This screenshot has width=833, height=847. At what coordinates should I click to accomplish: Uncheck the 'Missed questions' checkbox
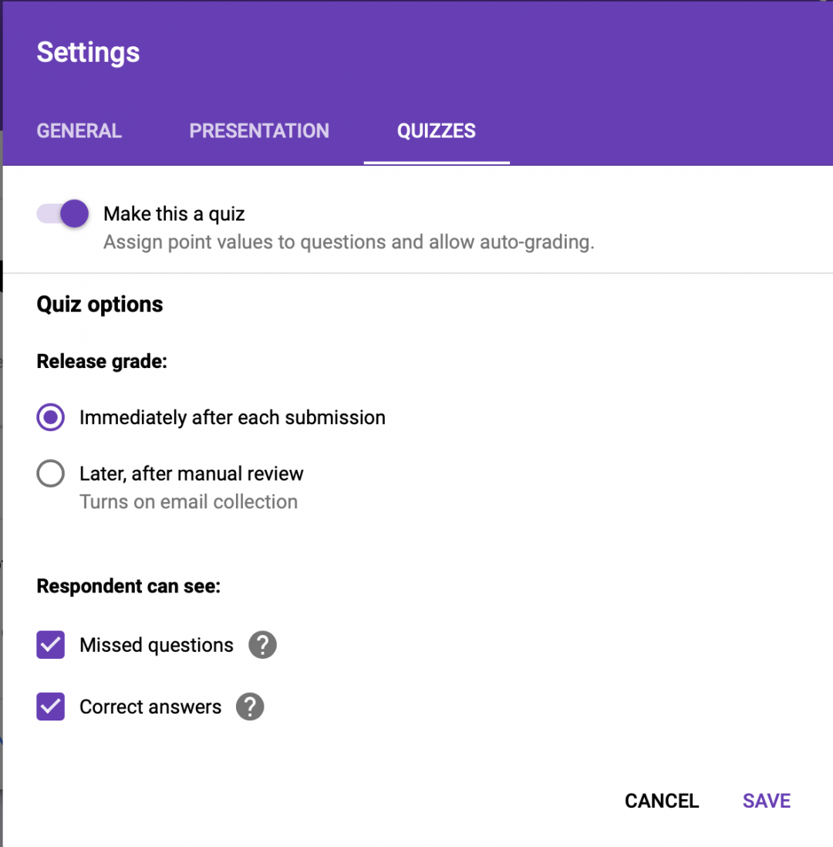[x=50, y=644]
